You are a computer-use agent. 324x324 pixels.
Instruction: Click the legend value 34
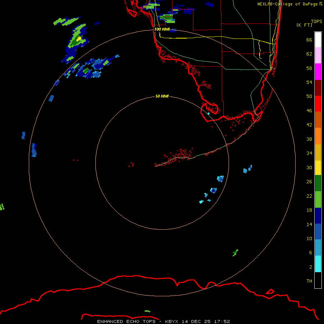point(309,153)
